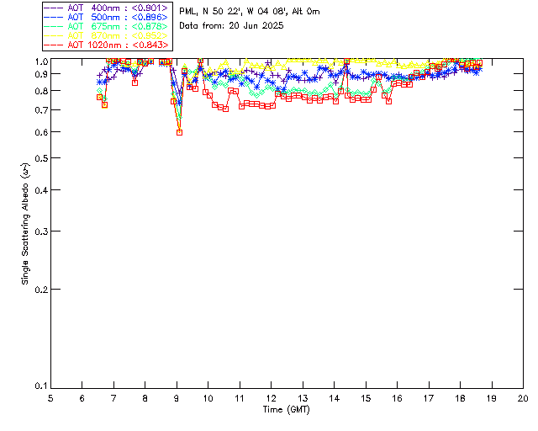This screenshot has height=431, width=538.
Task: Click the AOT 1020nm legend entry
Action: click(107, 45)
